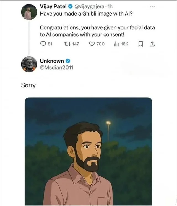177x206 pixels.
Task: Click the share upload-arrow icon
Action: click(152, 44)
